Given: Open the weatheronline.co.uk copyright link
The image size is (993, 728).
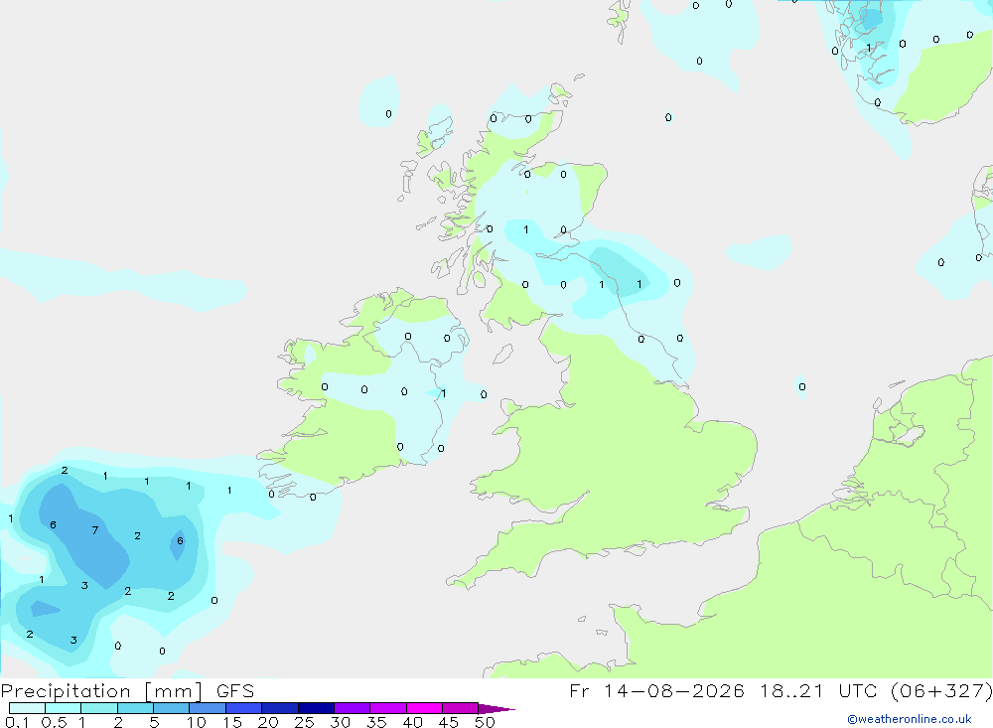Looking at the screenshot, I should click(x=910, y=719).
